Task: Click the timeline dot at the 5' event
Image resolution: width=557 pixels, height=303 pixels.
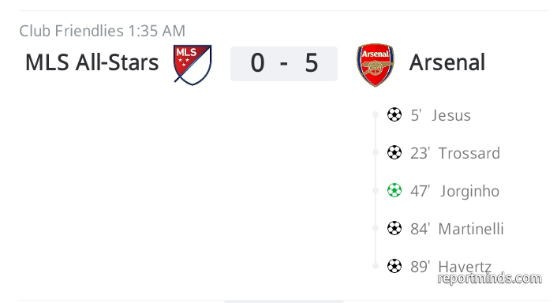Action: point(376,114)
